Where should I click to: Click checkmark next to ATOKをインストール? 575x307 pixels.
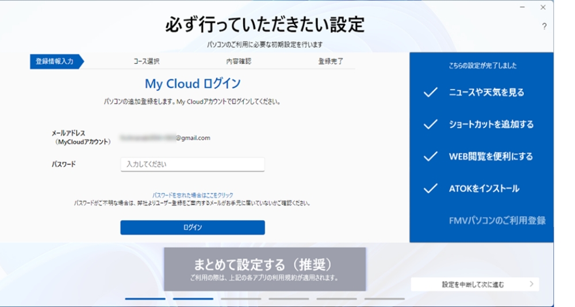(431, 189)
